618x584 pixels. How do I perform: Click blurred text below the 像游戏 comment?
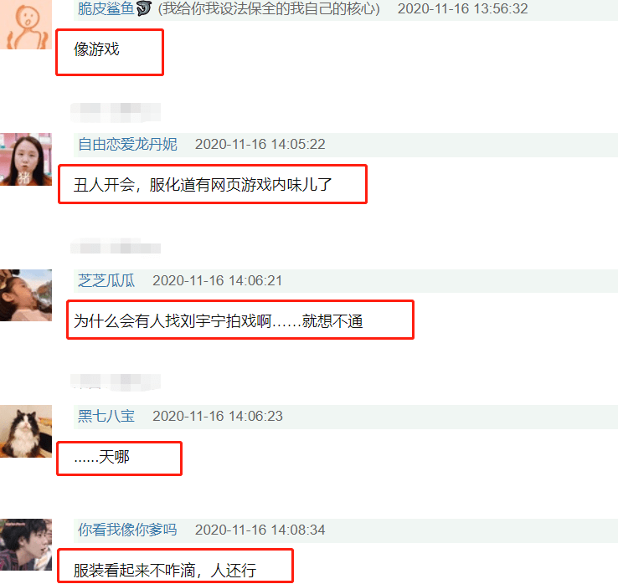[x=116, y=112]
